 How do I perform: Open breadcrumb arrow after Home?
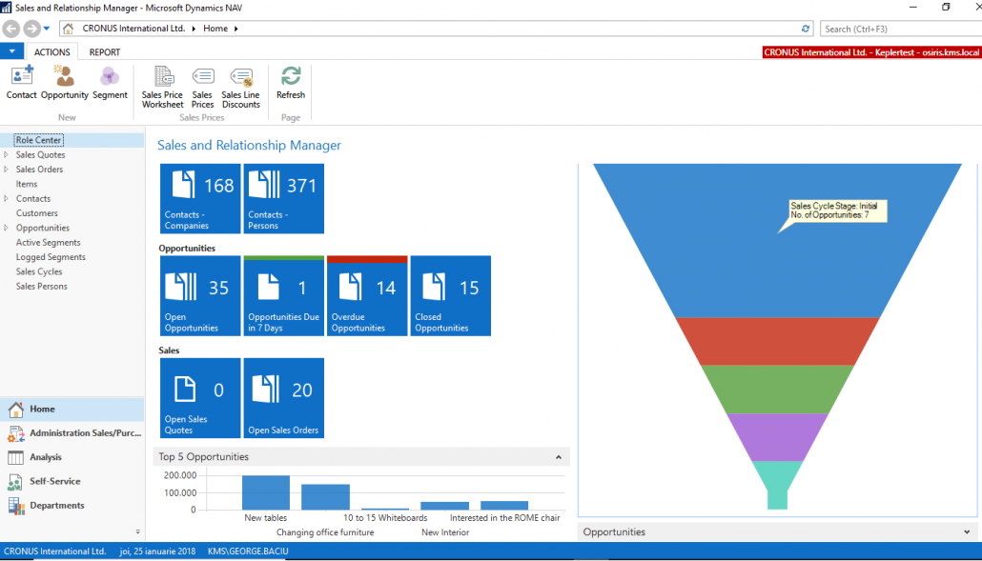[236, 29]
